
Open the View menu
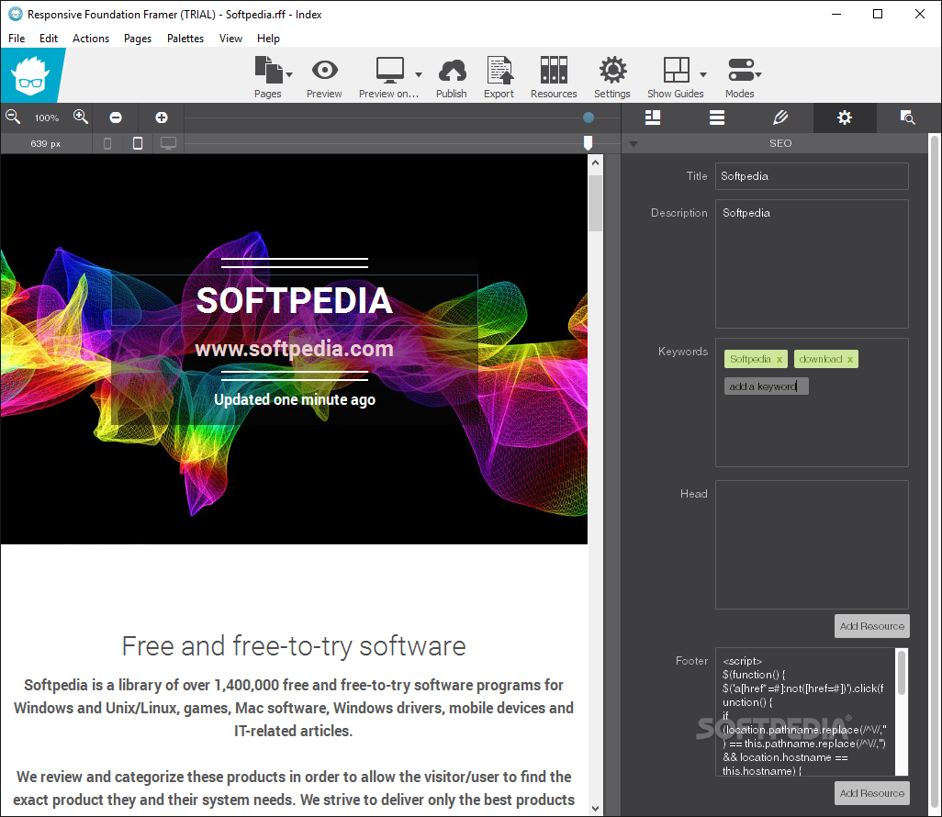tap(230, 39)
